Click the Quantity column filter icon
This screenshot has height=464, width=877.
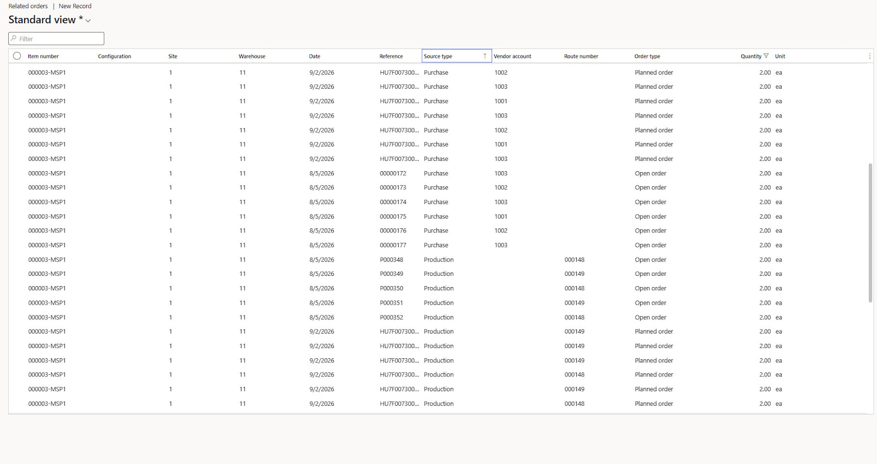click(766, 56)
